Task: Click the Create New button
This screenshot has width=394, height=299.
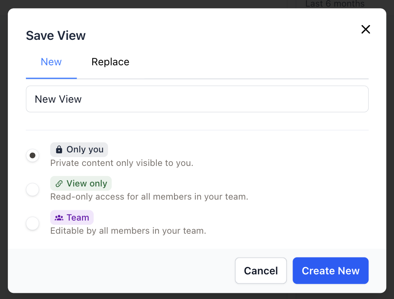Action: pyautogui.click(x=330, y=271)
